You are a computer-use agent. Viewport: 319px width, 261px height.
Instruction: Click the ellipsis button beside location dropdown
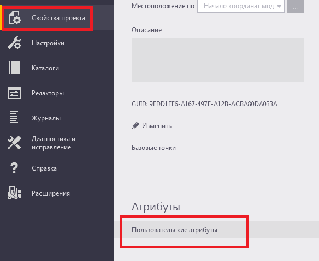pos(296,6)
